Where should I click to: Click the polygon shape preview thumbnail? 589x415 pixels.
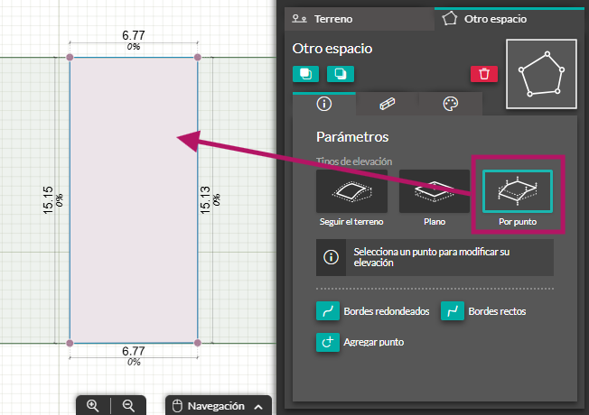(541, 74)
